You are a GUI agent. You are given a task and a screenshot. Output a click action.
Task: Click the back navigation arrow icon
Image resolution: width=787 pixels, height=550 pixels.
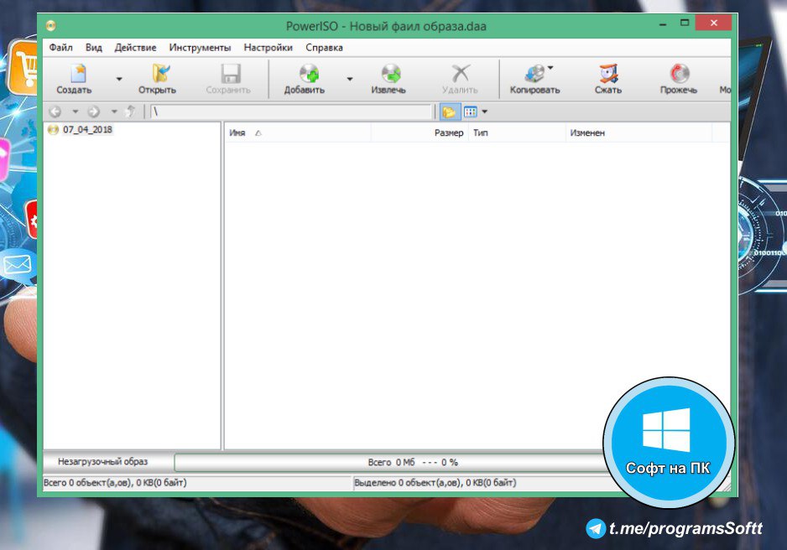tap(55, 112)
